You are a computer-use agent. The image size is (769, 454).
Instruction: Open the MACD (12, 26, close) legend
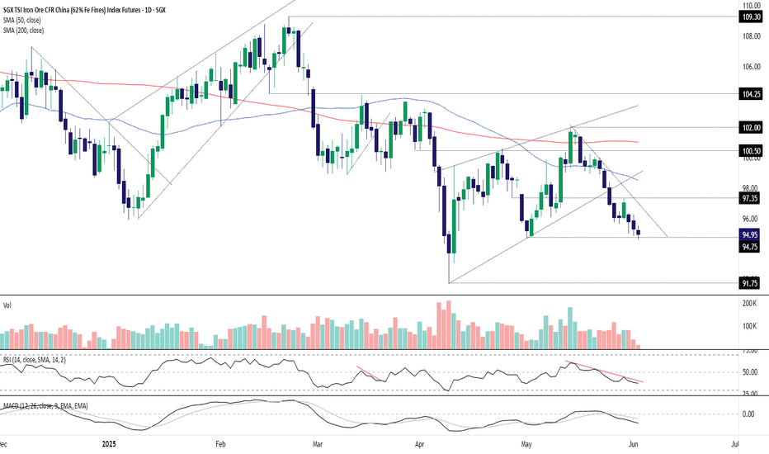[45, 406]
